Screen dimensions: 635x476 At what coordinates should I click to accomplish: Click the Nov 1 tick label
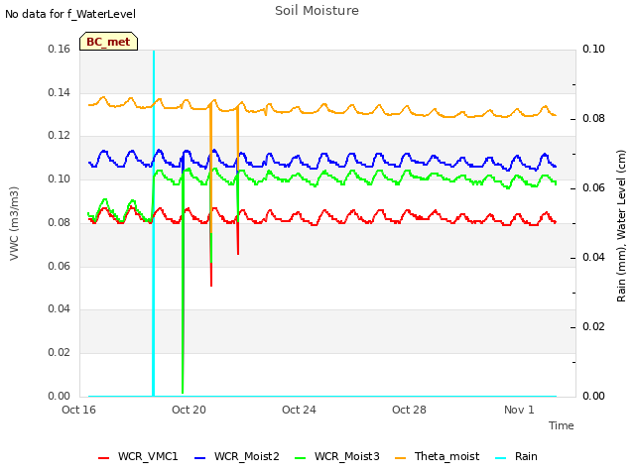[x=519, y=410]
